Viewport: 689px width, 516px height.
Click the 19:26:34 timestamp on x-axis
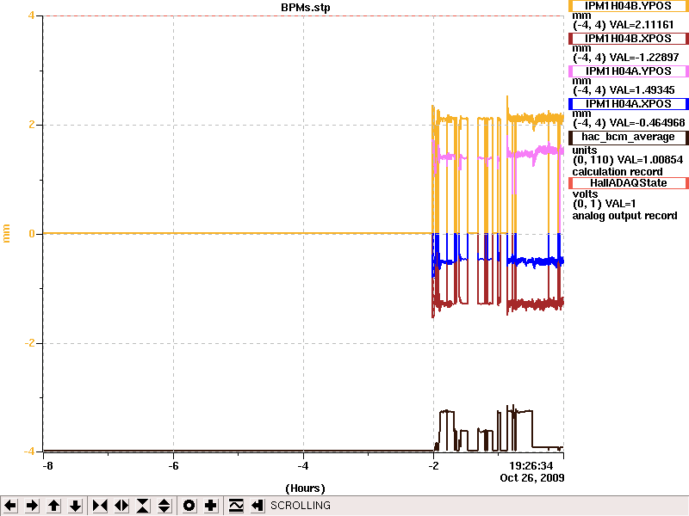coord(531,466)
